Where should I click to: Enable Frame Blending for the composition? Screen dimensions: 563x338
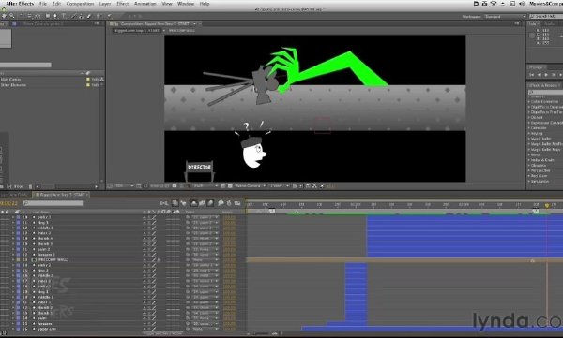tap(202, 203)
